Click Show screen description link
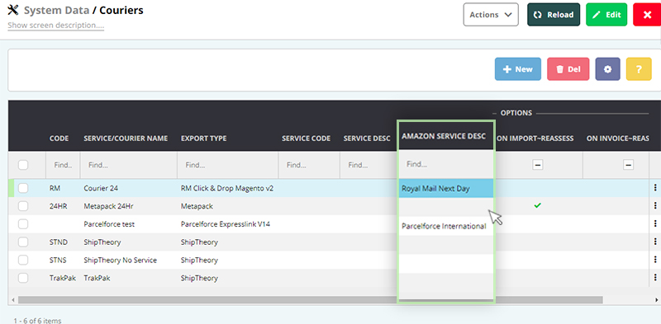Screen dimensions: 661x324 [55, 26]
